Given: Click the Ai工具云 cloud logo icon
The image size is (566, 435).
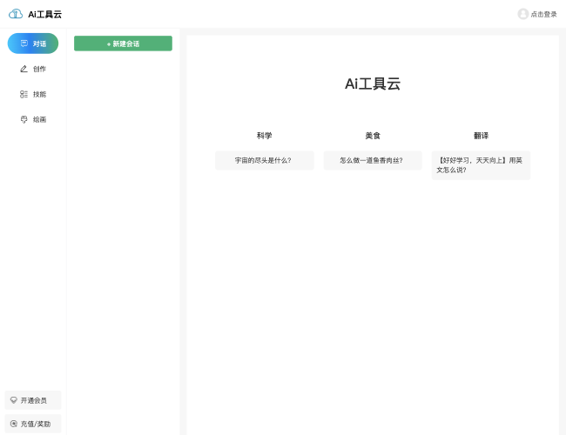Looking at the screenshot, I should [16, 14].
